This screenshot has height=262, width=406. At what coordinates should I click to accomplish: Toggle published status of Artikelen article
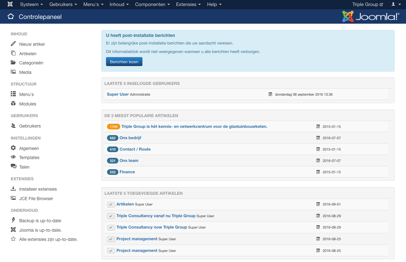(111, 205)
